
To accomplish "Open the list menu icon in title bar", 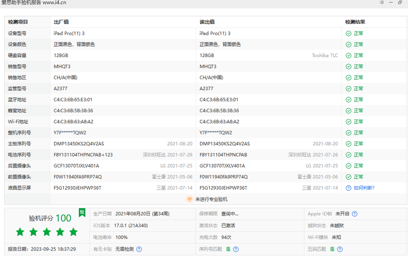I will (x=382, y=3).
